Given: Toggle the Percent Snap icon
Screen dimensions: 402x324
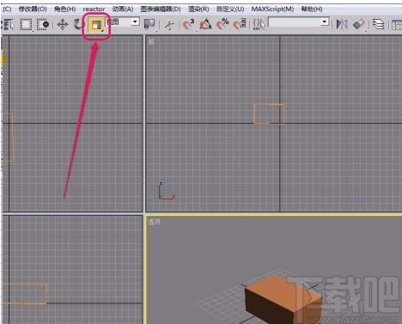Looking at the screenshot, I should click(x=222, y=25).
